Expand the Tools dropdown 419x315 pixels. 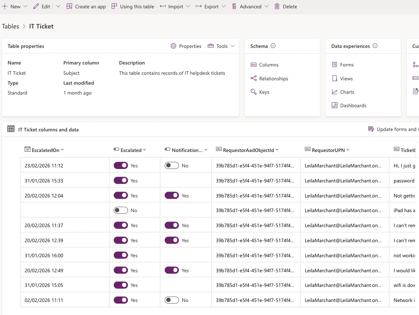(222, 46)
